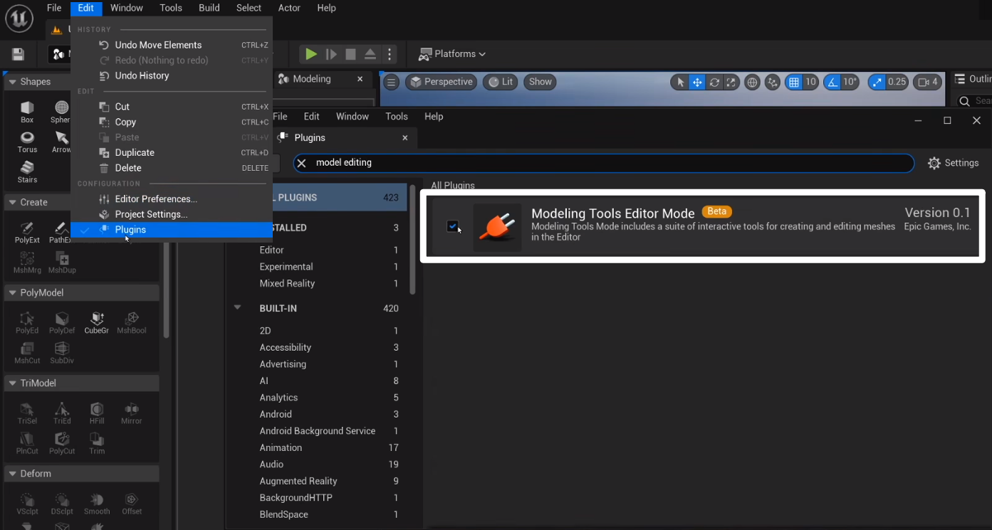Open the Build menu in main menu bar
992x530 pixels.
(209, 8)
